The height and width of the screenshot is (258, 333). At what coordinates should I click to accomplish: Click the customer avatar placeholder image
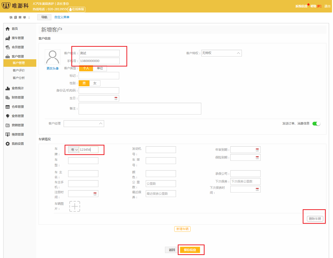[x=53, y=57]
